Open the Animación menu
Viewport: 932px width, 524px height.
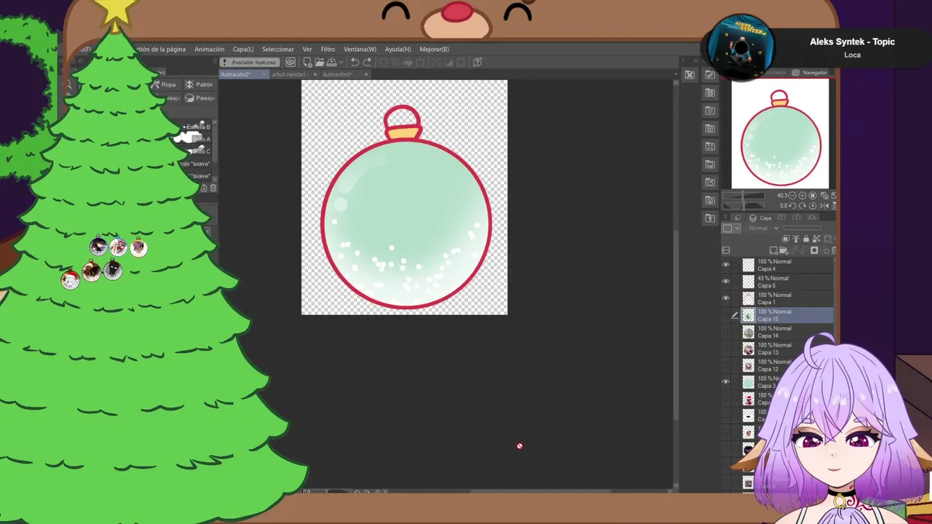click(209, 49)
